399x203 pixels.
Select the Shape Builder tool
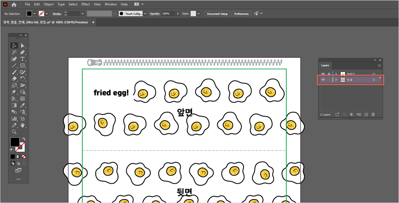pyautogui.click(x=23, y=92)
